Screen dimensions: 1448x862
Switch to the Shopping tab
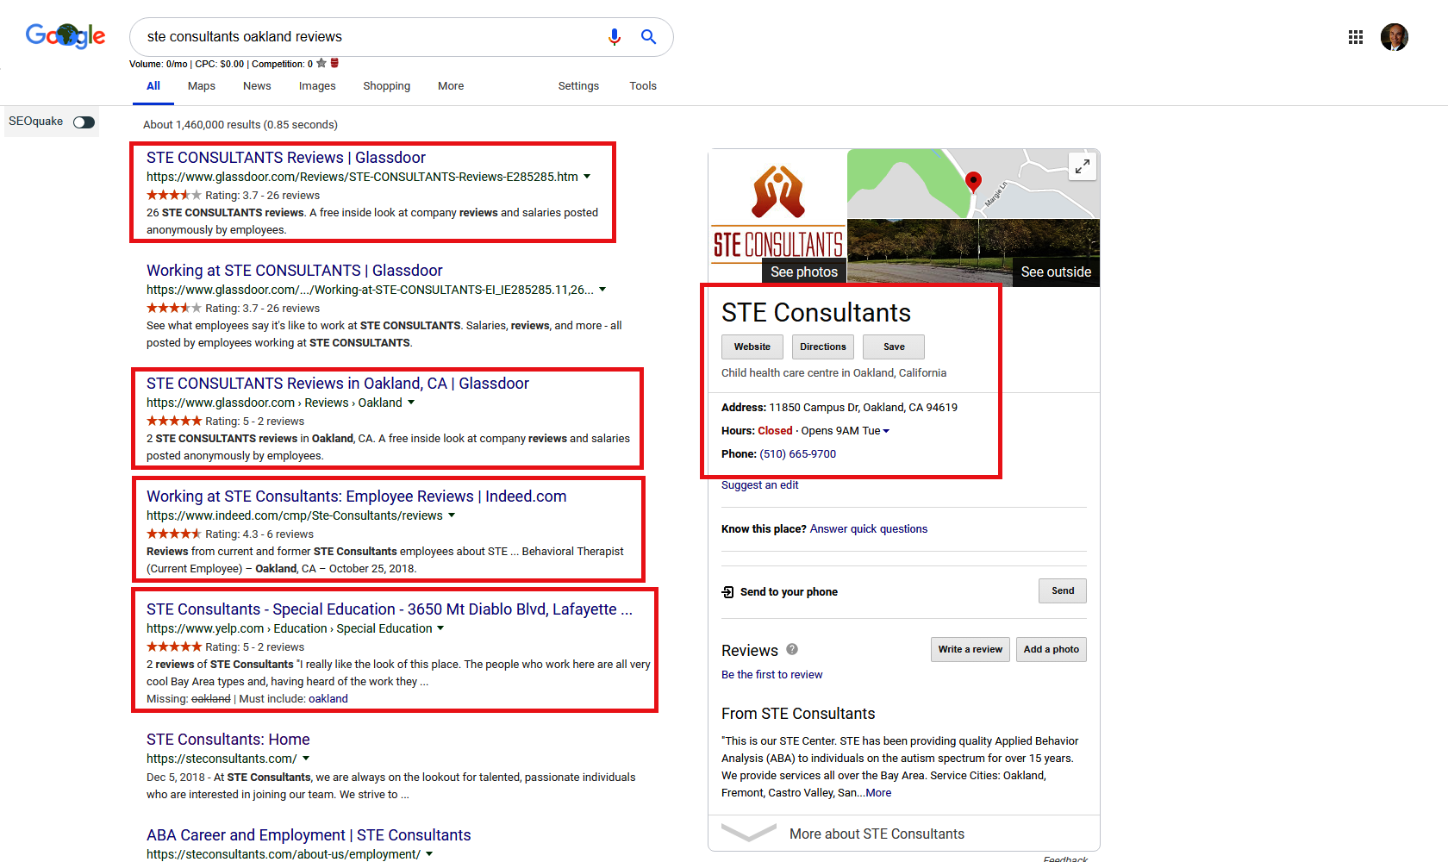coord(386,86)
